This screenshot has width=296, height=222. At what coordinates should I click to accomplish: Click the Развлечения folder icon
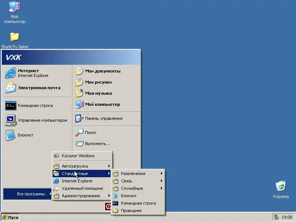pos(115,174)
